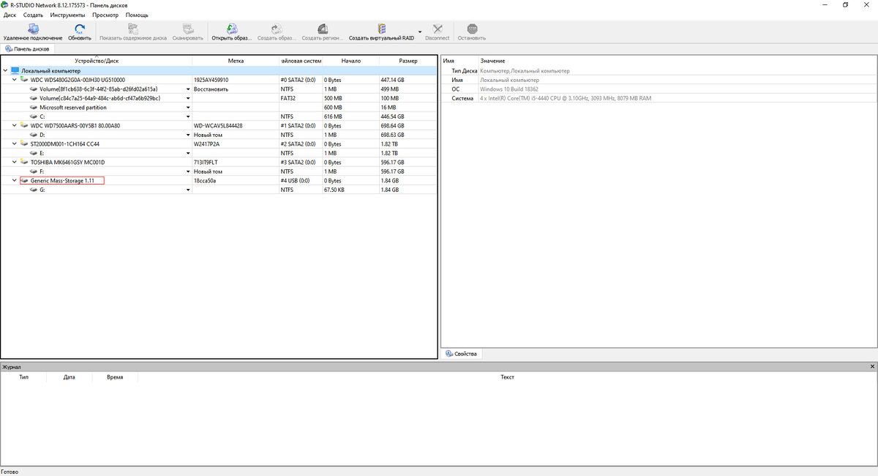Click the Создать регион toolbar icon
This screenshot has height=476, width=878.
pyautogui.click(x=321, y=29)
